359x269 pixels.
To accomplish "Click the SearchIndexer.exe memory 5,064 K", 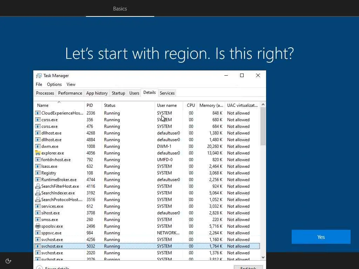I will click(x=216, y=193).
